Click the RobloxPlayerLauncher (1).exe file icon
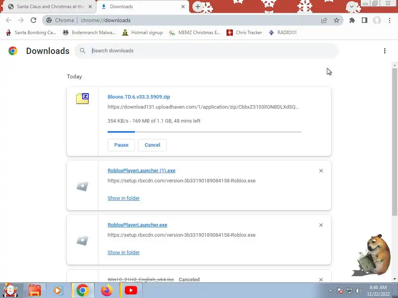 click(x=82, y=186)
